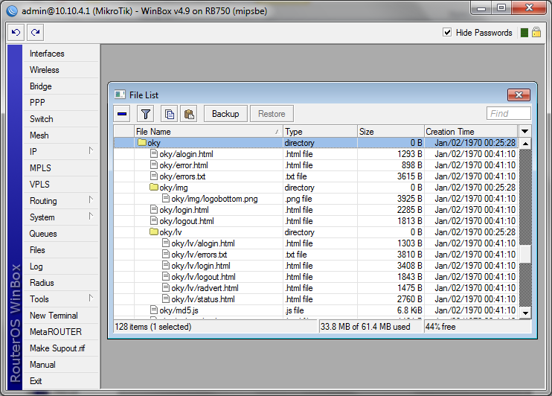Click the oky/lv folder icon
The width and height of the screenshot is (552, 396).
click(154, 231)
